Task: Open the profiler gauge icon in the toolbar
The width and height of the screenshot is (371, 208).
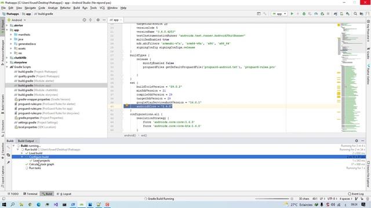Action: click(x=316, y=14)
